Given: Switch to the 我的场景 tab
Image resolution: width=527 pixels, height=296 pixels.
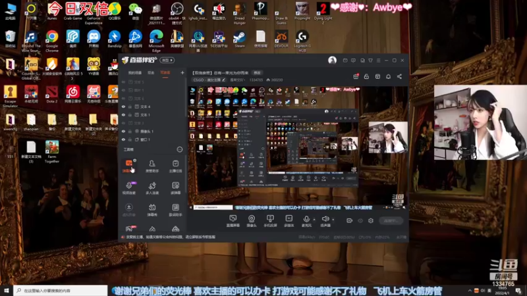Looking at the screenshot, I should [135, 72].
